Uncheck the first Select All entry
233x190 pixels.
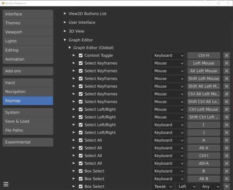[81, 140]
